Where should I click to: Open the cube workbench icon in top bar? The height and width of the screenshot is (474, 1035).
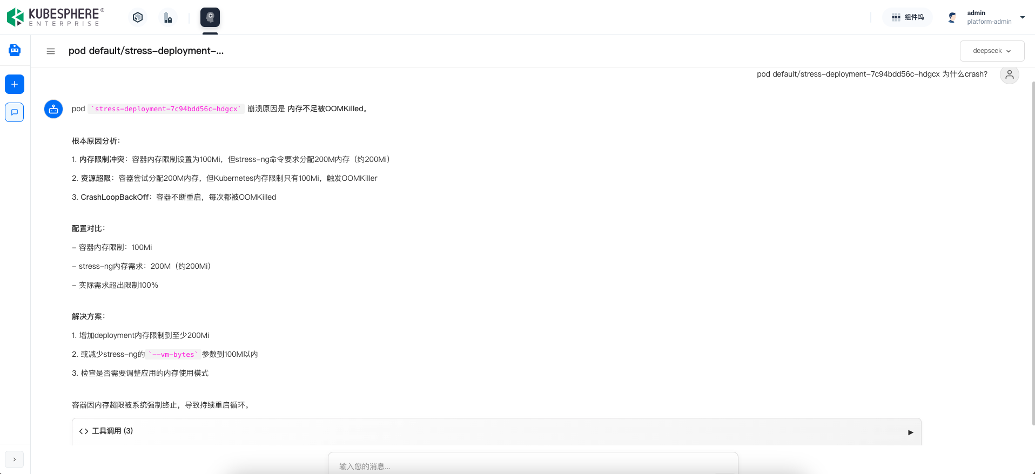coord(138,17)
